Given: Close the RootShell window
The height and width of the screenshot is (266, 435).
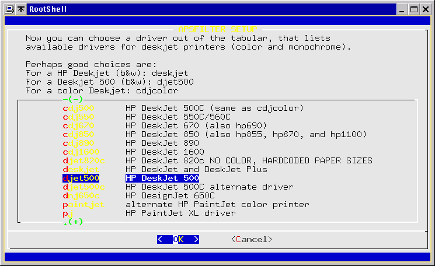Looking at the screenshot, I should [x=426, y=9].
